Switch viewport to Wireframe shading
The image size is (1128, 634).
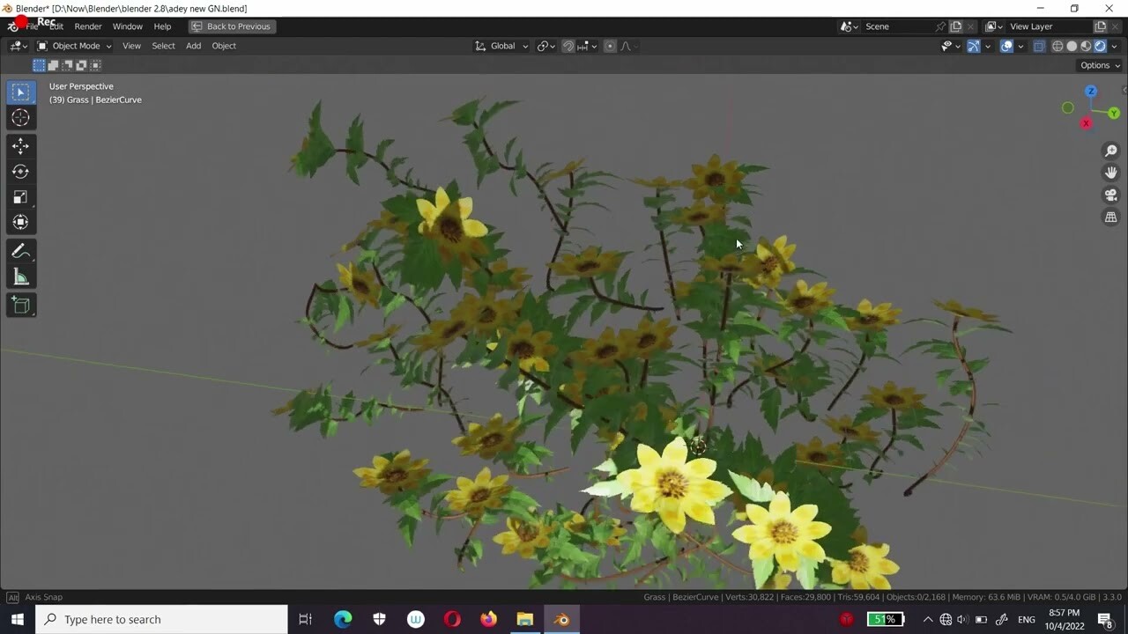click(1057, 46)
